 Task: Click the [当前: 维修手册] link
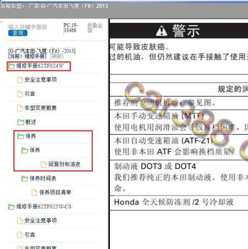coord(27,56)
